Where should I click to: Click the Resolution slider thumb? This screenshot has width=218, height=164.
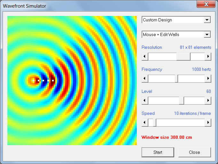[183, 56]
